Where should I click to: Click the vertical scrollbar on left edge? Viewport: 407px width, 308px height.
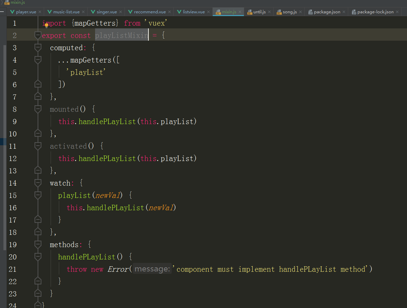point(5,147)
